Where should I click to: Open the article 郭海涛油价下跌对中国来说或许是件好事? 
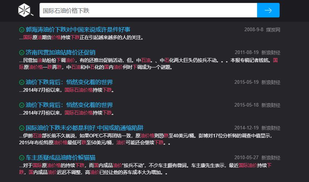78,29
